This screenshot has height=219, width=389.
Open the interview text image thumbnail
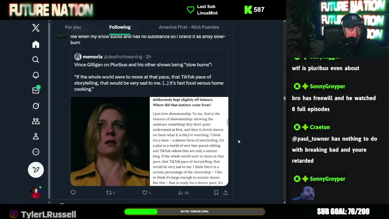(189, 141)
